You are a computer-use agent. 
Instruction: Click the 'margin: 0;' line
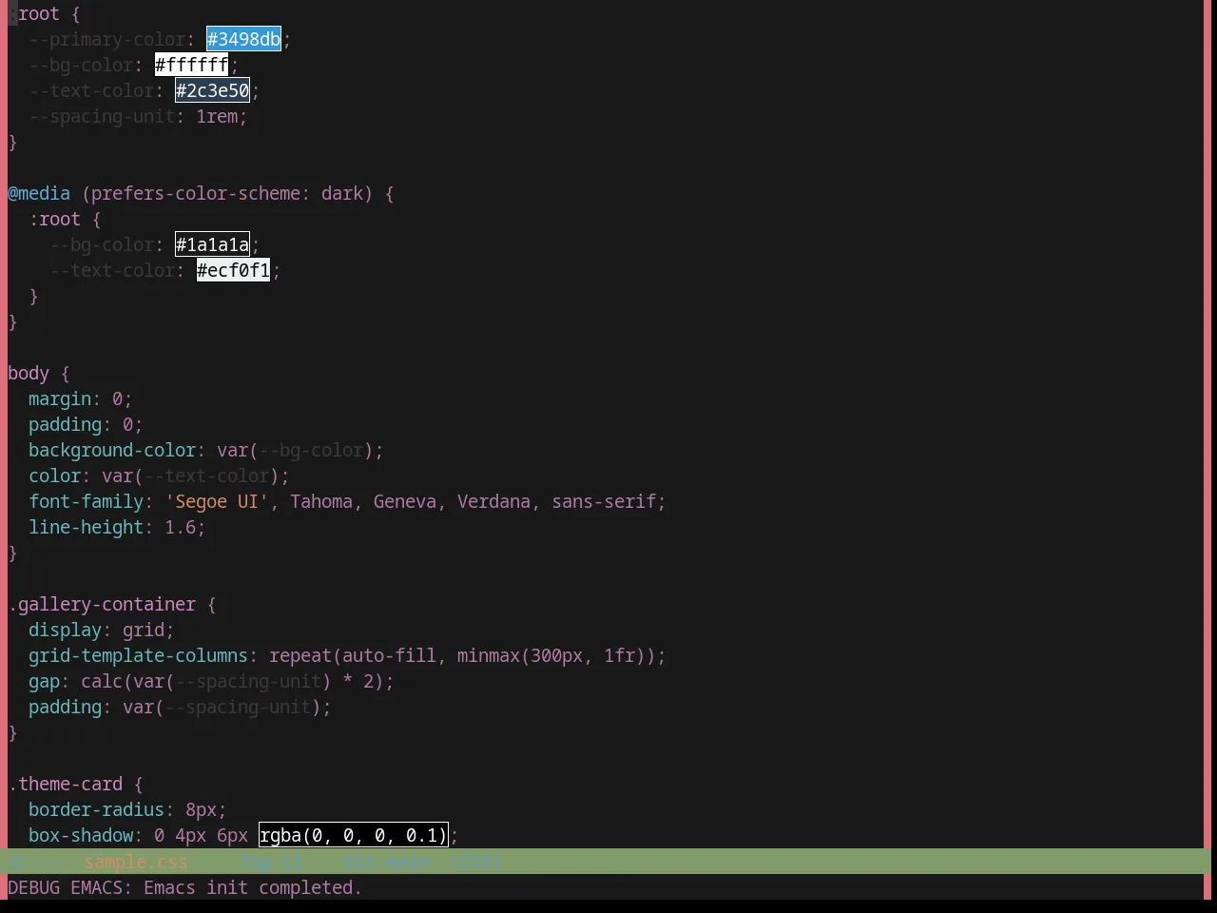point(80,398)
